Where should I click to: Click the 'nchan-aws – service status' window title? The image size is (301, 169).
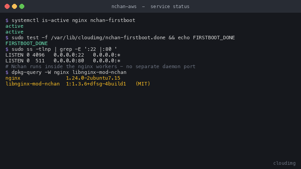tap(150, 7)
